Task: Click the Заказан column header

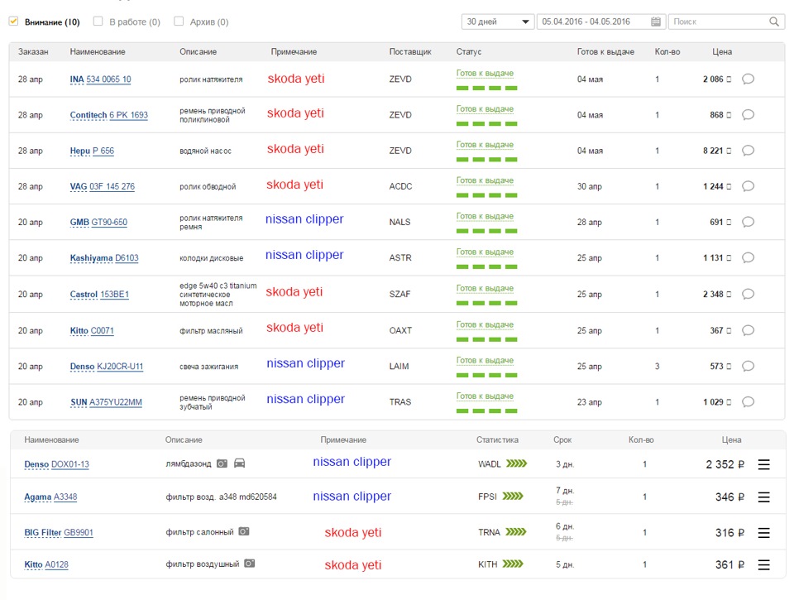Action: point(33,51)
